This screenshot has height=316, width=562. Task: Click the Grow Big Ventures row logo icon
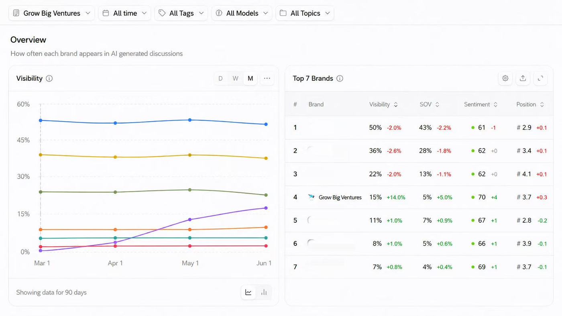pyautogui.click(x=312, y=197)
